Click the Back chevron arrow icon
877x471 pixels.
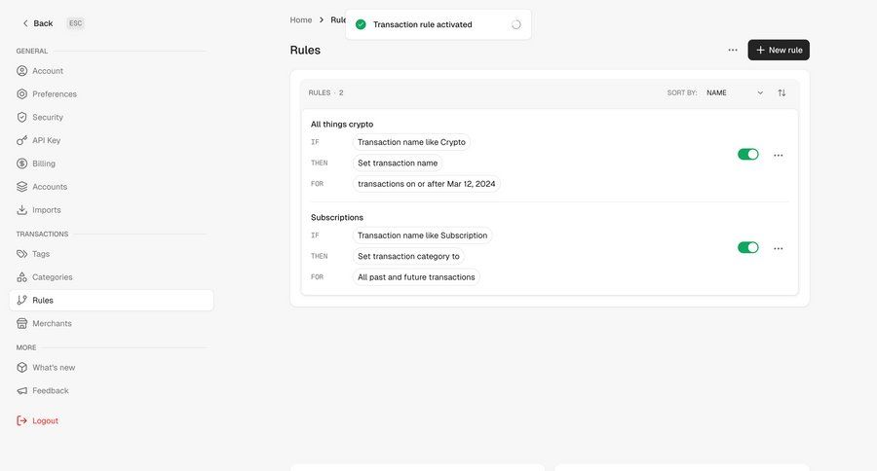[25, 23]
